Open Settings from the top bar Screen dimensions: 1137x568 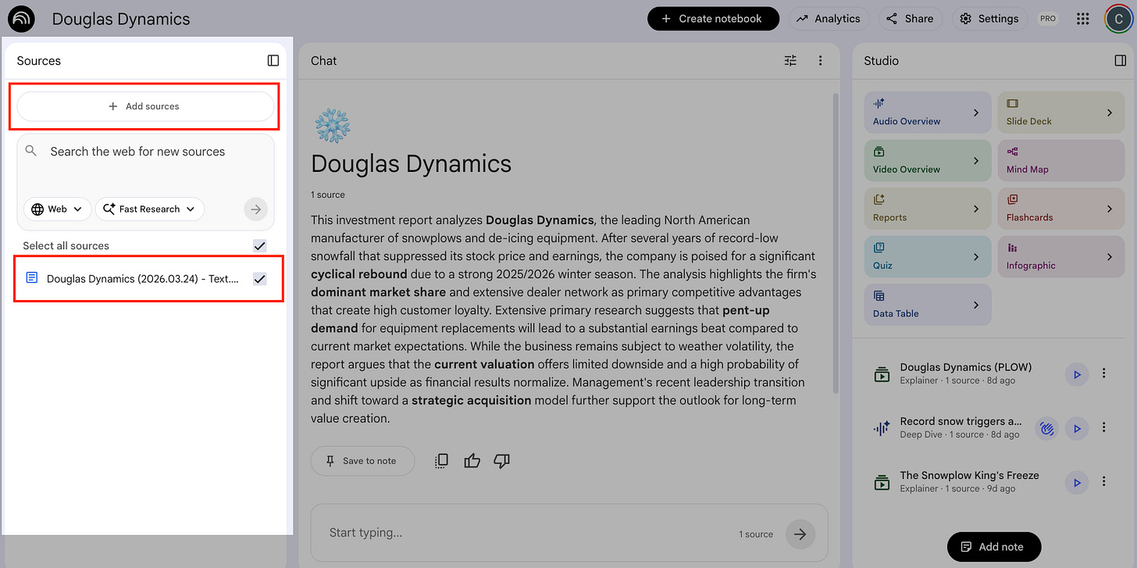pos(989,18)
